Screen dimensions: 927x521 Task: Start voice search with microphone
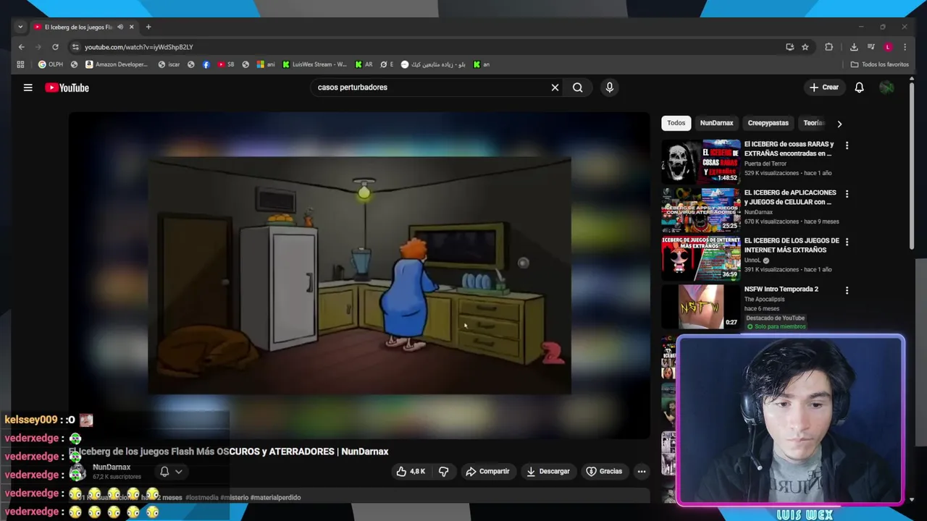609,88
